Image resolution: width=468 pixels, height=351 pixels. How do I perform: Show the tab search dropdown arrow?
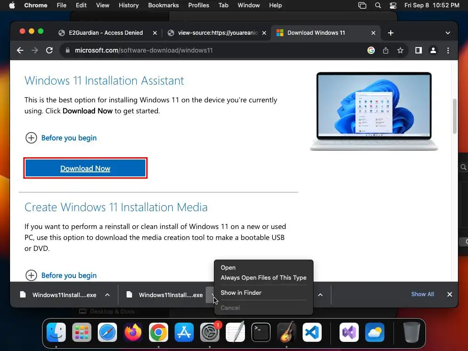pos(448,33)
